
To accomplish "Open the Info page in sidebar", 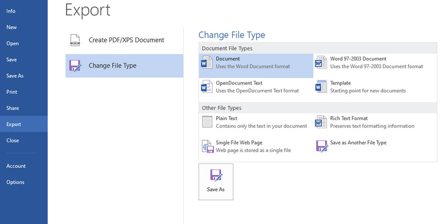I will click(x=11, y=11).
